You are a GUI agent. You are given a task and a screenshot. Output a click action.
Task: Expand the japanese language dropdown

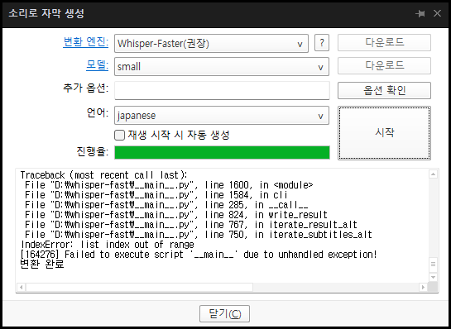pyautogui.click(x=222, y=116)
